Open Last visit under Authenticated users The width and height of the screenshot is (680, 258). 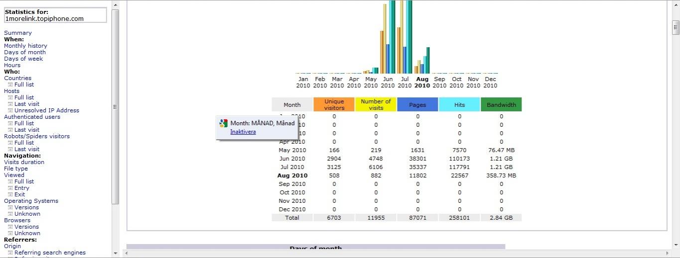27,130
